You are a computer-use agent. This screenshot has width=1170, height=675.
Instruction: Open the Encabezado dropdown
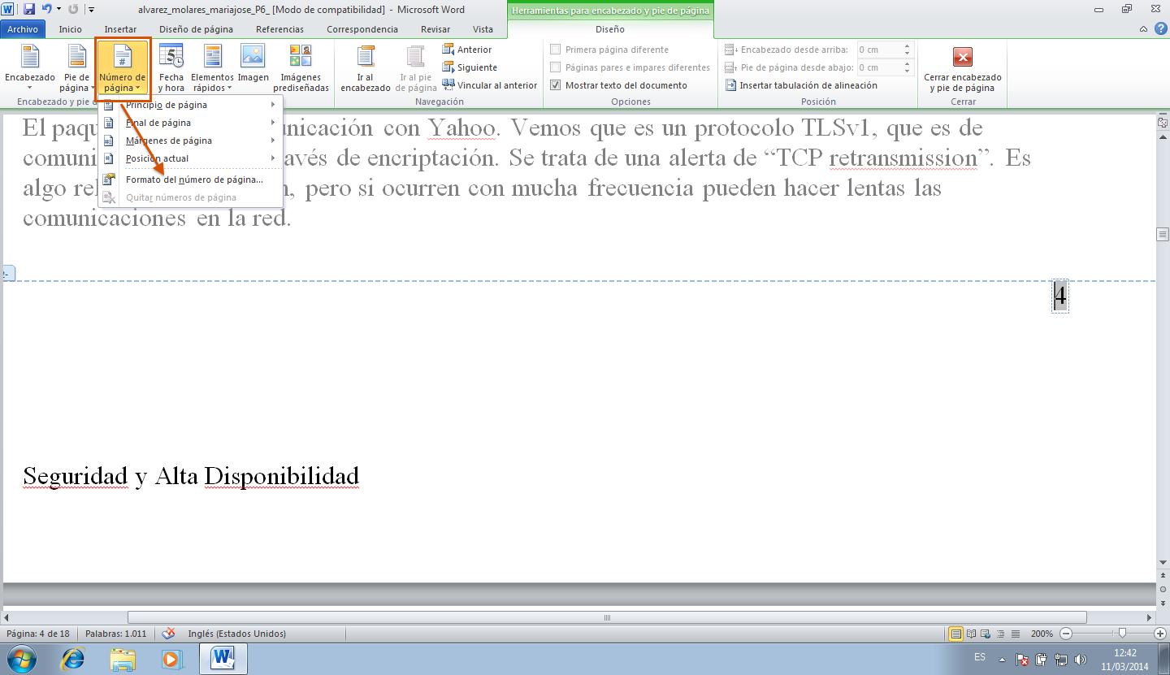click(x=30, y=68)
